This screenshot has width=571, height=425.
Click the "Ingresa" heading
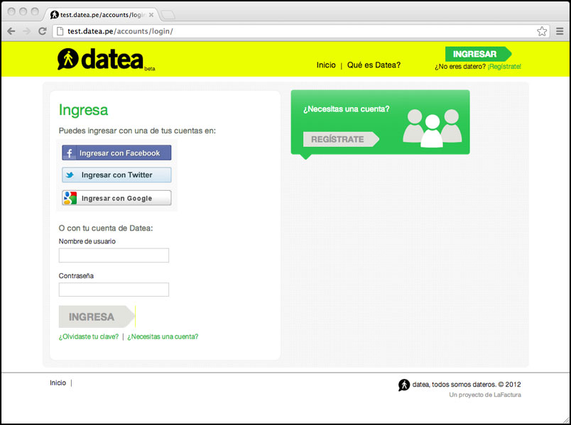coord(83,110)
